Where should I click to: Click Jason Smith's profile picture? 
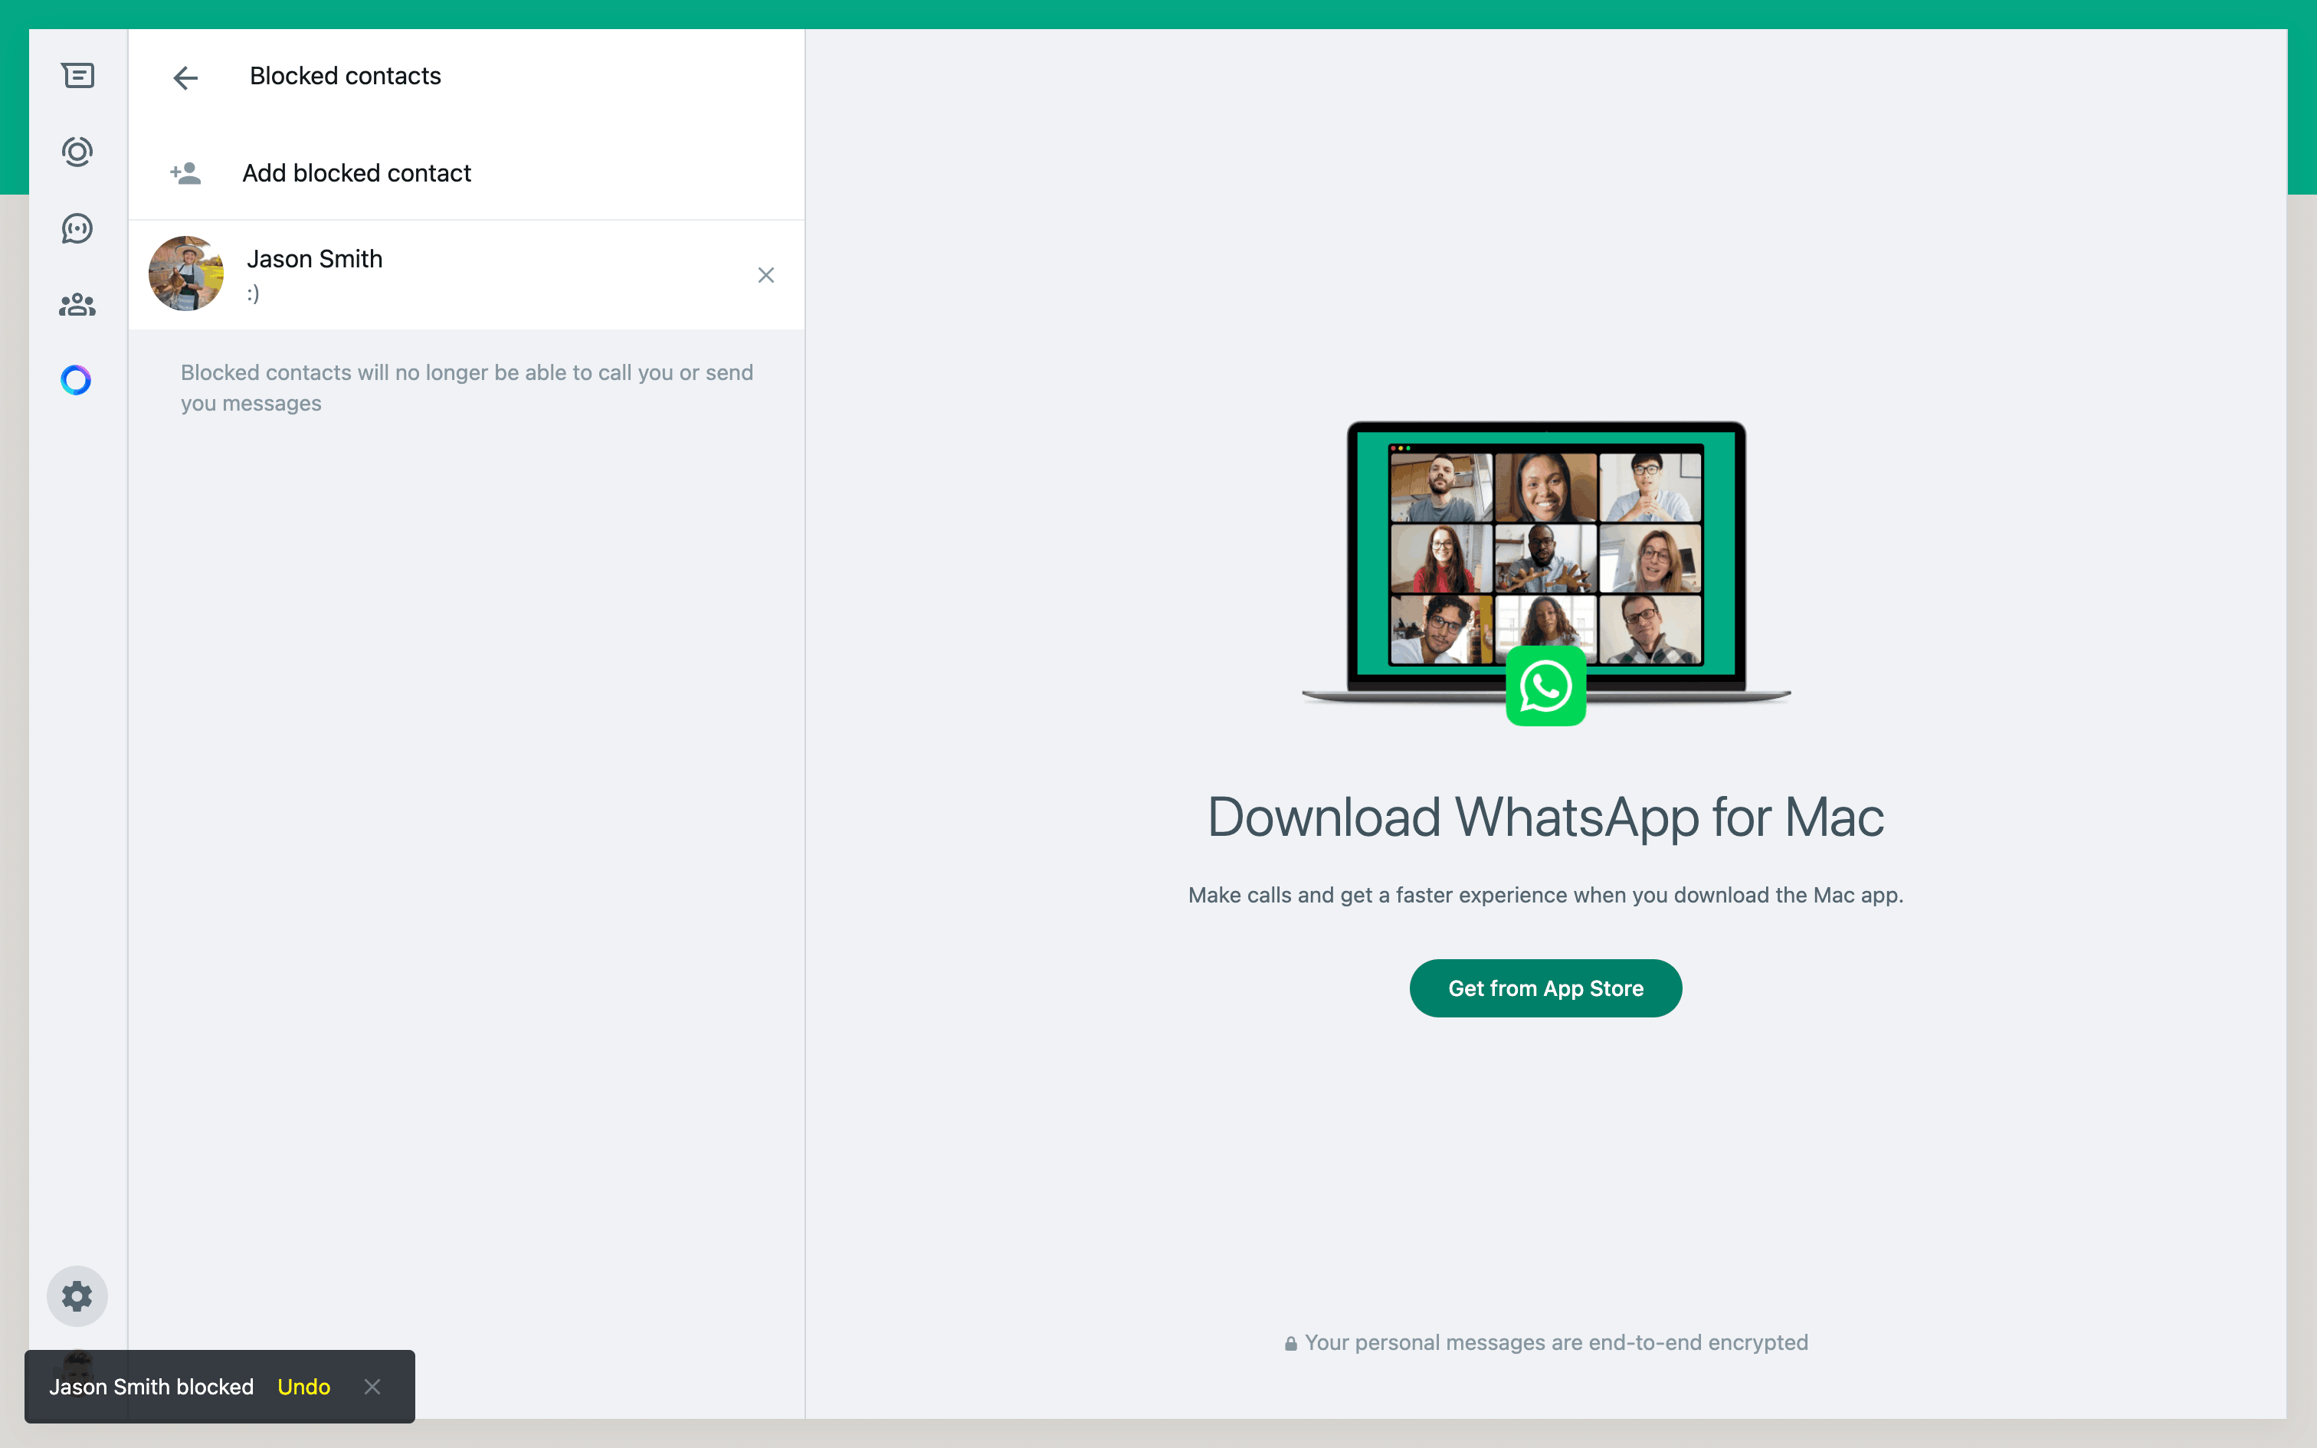click(x=185, y=274)
